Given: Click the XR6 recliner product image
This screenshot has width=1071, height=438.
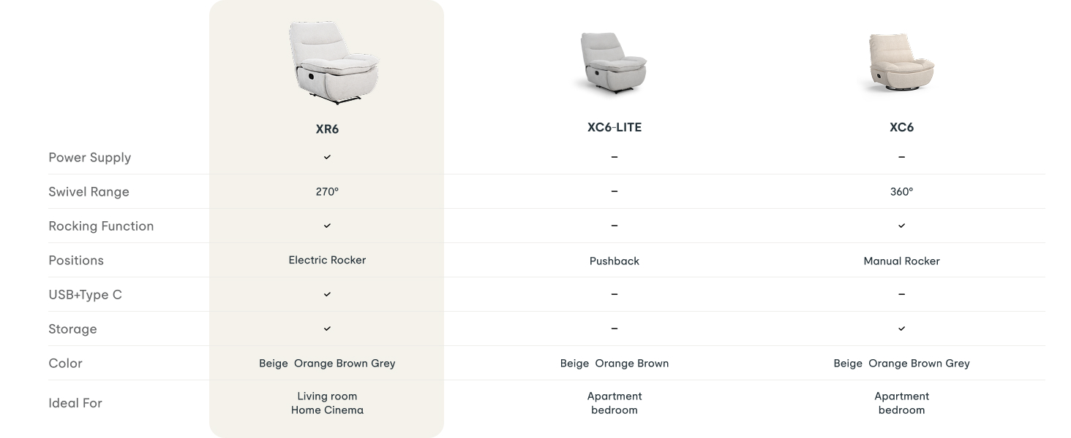Looking at the screenshot, I should pyautogui.click(x=333, y=62).
